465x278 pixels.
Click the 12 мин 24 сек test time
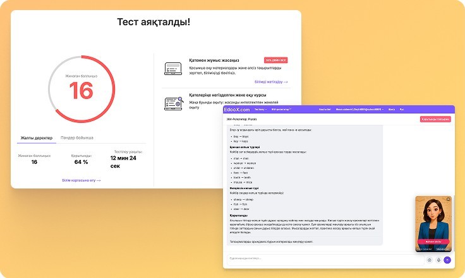123,162
